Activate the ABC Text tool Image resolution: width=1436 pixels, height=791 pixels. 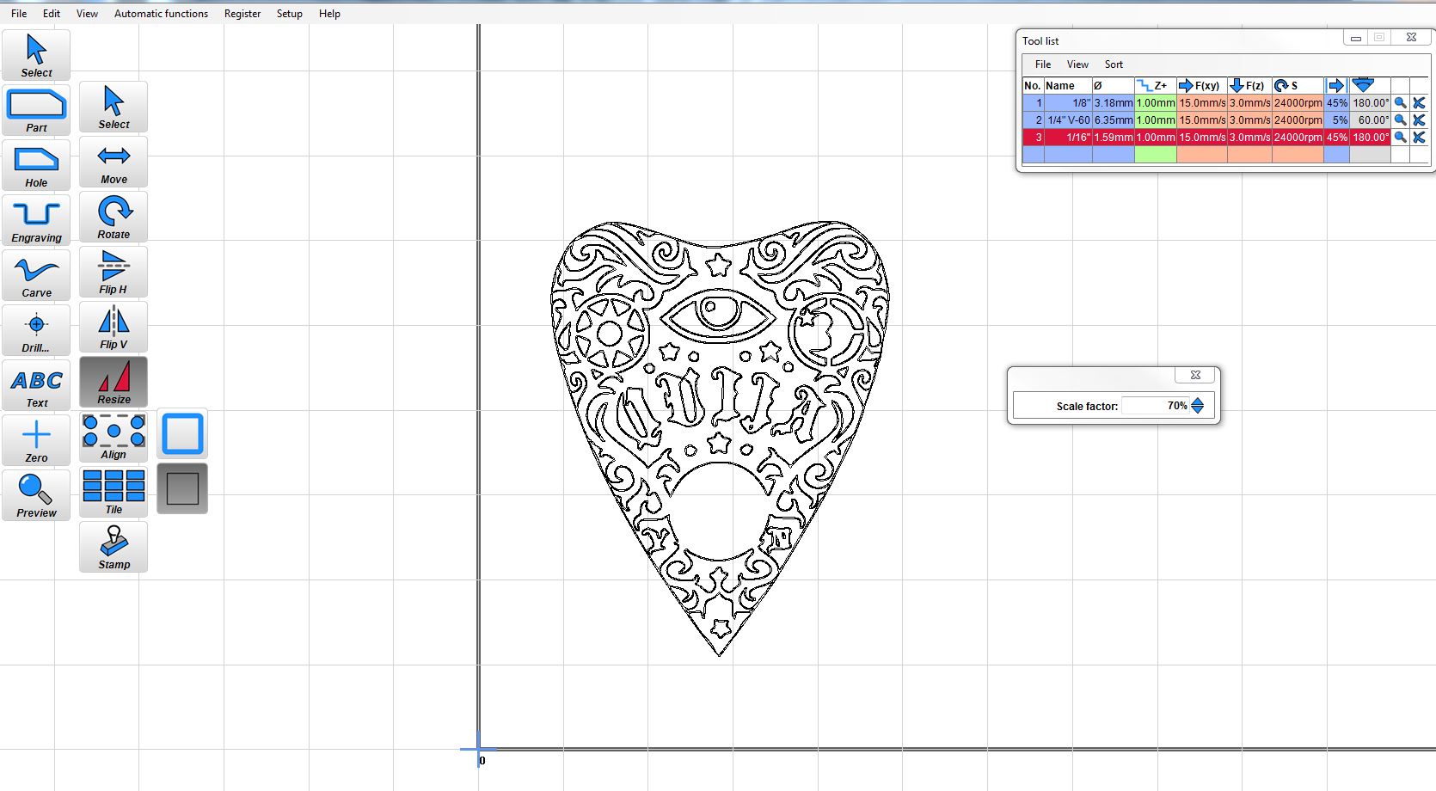click(x=36, y=385)
